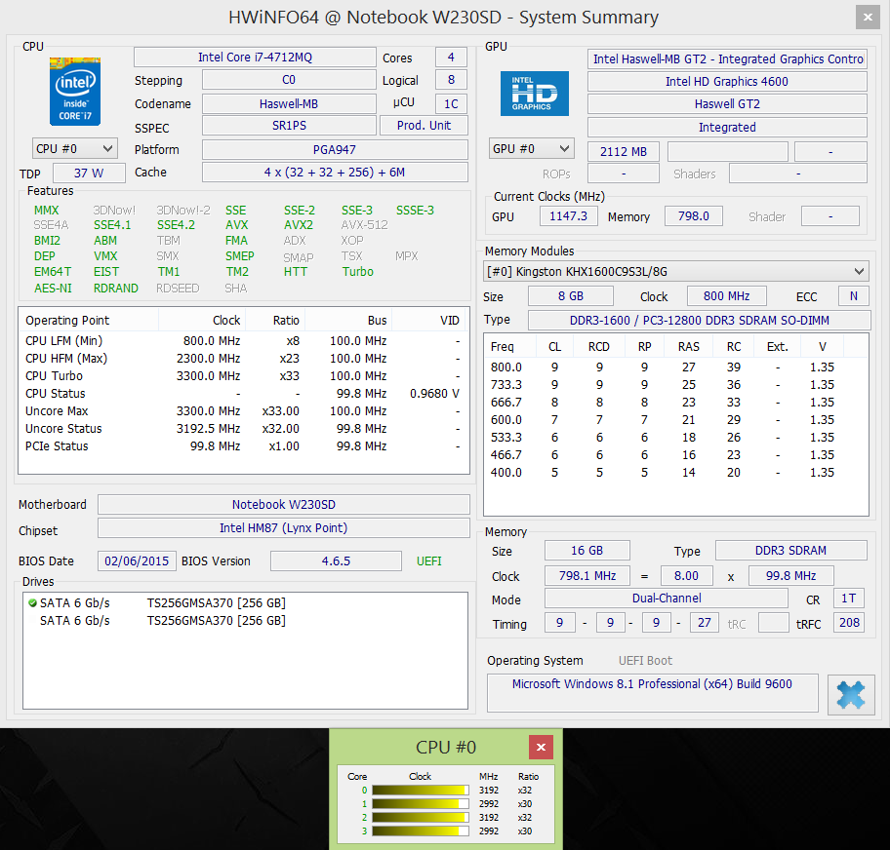Click the TDP 37 W field
The image size is (890, 850).
click(89, 173)
